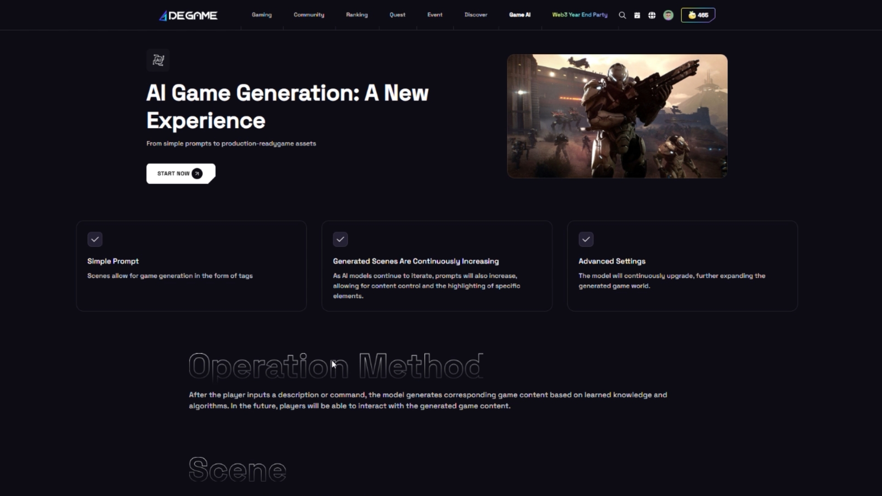Screen dimensions: 882x496
Task: Expand the Discover nav menu
Action: (x=475, y=15)
